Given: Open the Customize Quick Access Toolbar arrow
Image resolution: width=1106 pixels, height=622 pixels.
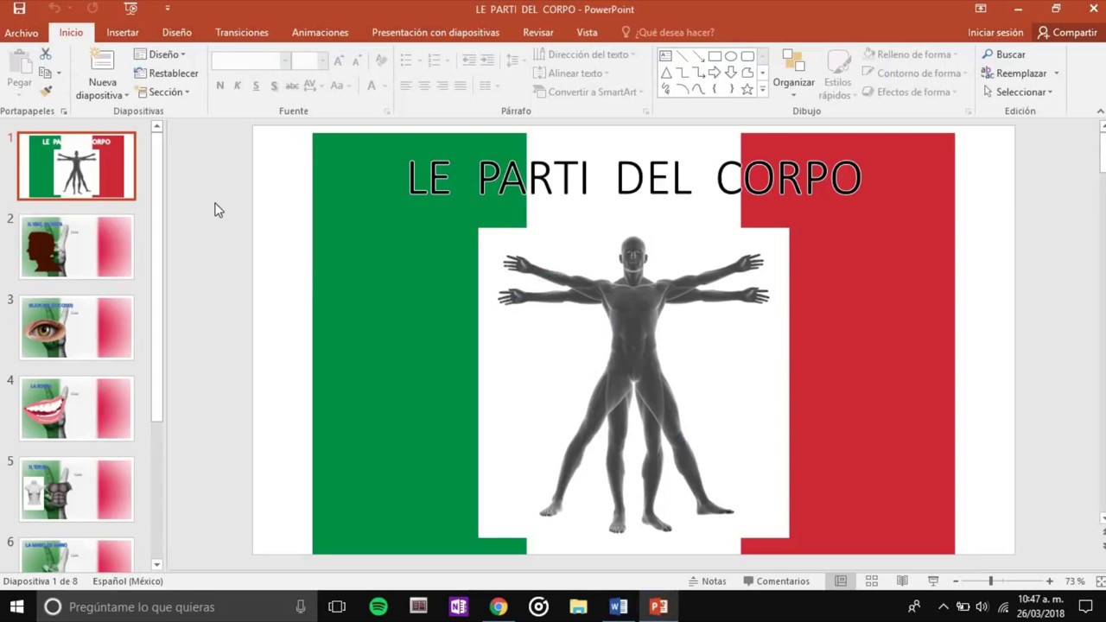Looking at the screenshot, I should click(x=168, y=9).
